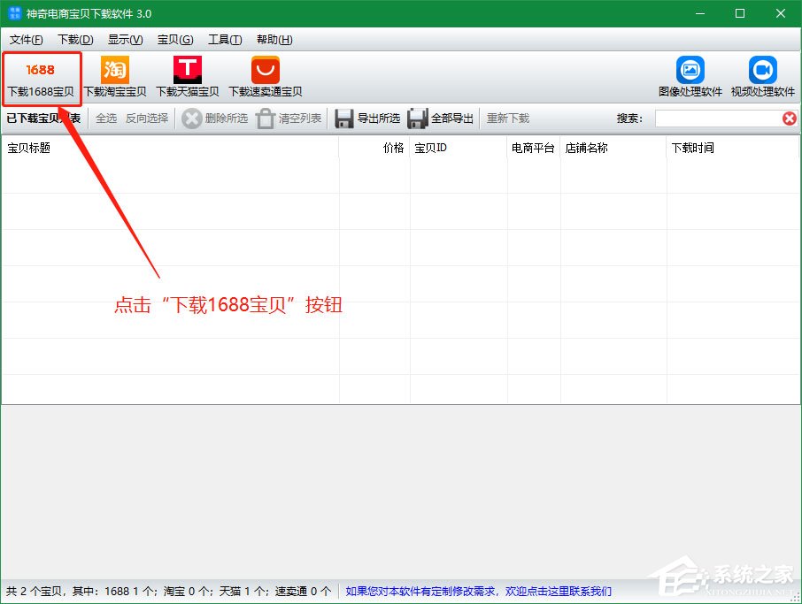Open the 工具(T) menu
The image size is (802, 604).
(225, 39)
